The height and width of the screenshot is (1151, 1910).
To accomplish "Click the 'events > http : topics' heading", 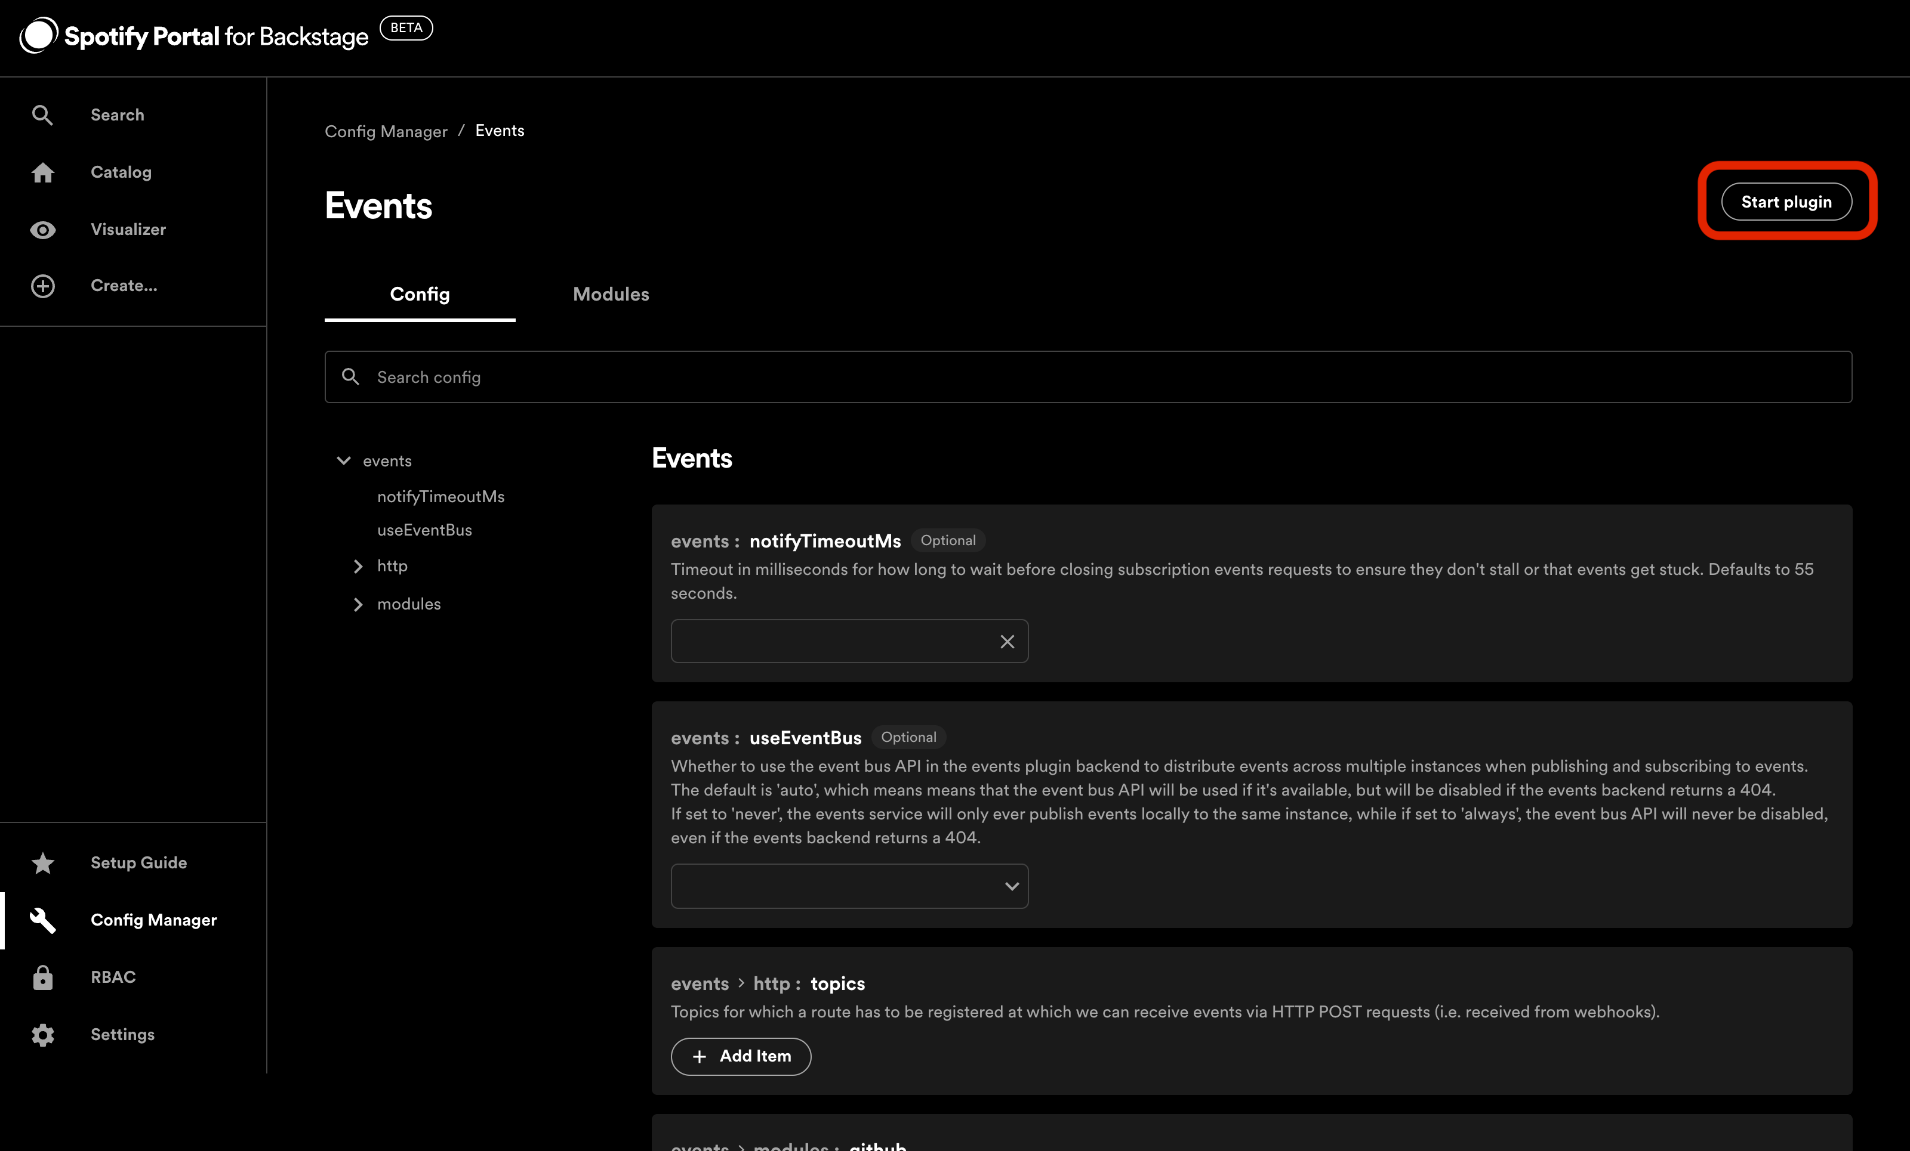I will pyautogui.click(x=768, y=983).
